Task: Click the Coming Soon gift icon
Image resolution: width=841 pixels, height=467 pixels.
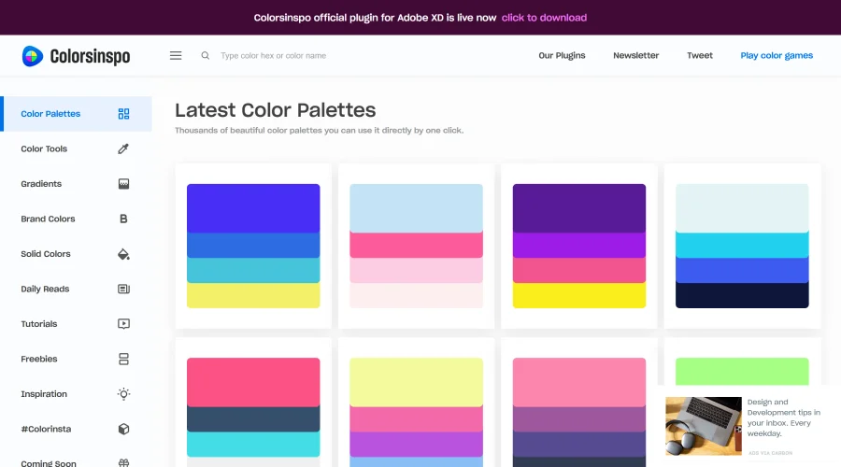Action: point(123,463)
